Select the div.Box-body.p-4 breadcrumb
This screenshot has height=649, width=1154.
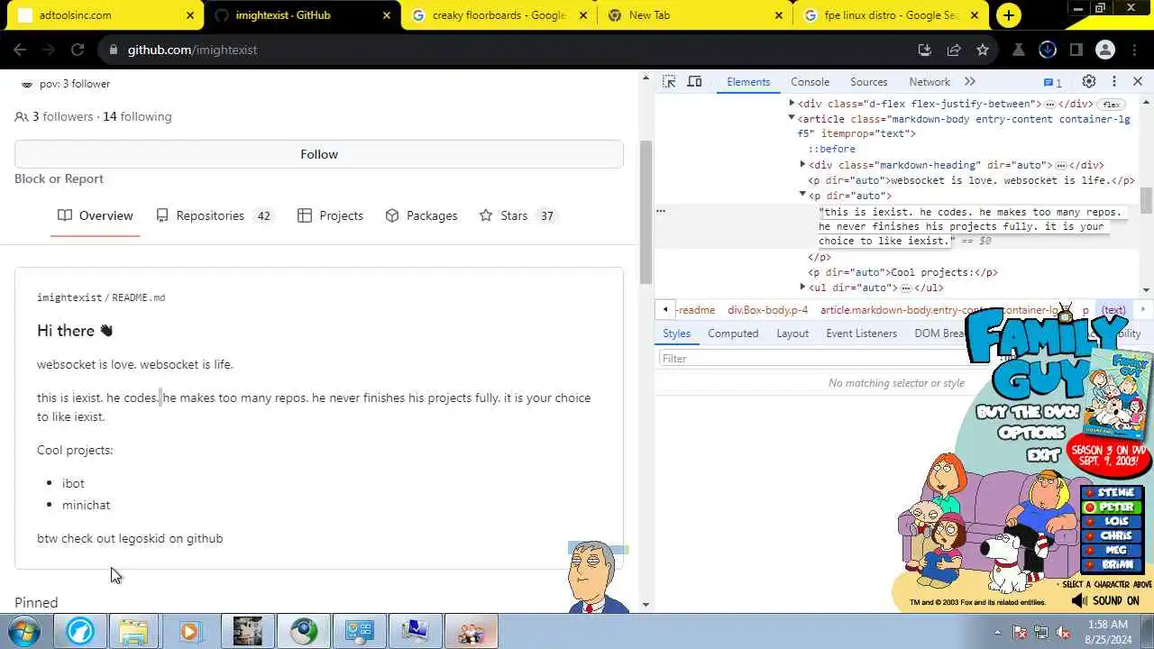point(767,310)
